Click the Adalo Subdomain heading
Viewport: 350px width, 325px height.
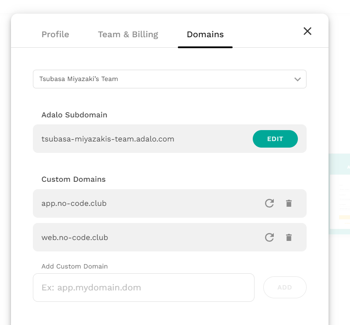point(74,115)
